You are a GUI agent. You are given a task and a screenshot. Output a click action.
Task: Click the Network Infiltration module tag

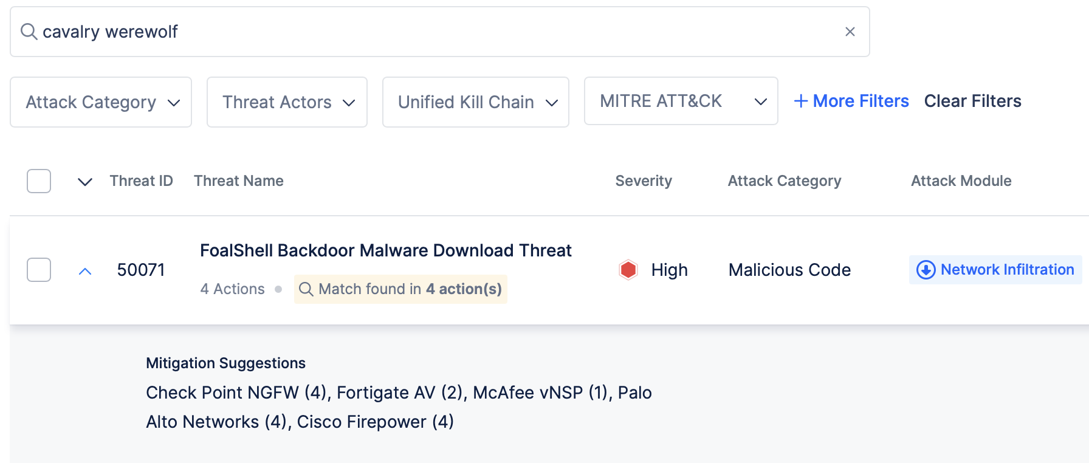point(1006,270)
